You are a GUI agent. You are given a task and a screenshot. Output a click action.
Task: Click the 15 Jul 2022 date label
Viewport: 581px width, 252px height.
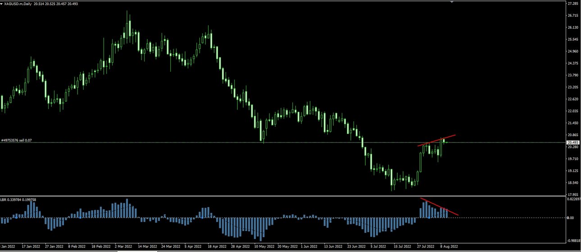click(x=403, y=247)
